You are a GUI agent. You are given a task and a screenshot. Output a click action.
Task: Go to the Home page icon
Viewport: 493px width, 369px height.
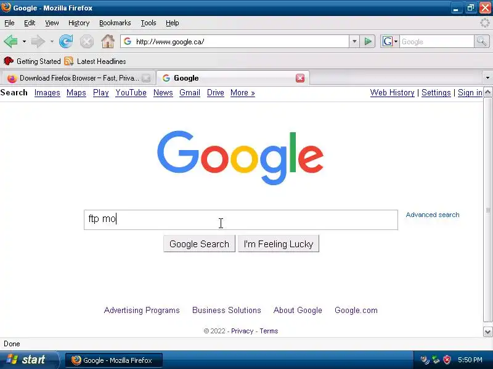(x=108, y=41)
